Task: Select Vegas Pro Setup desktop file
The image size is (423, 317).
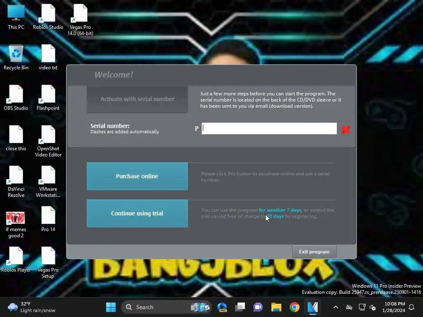Action: [48, 263]
